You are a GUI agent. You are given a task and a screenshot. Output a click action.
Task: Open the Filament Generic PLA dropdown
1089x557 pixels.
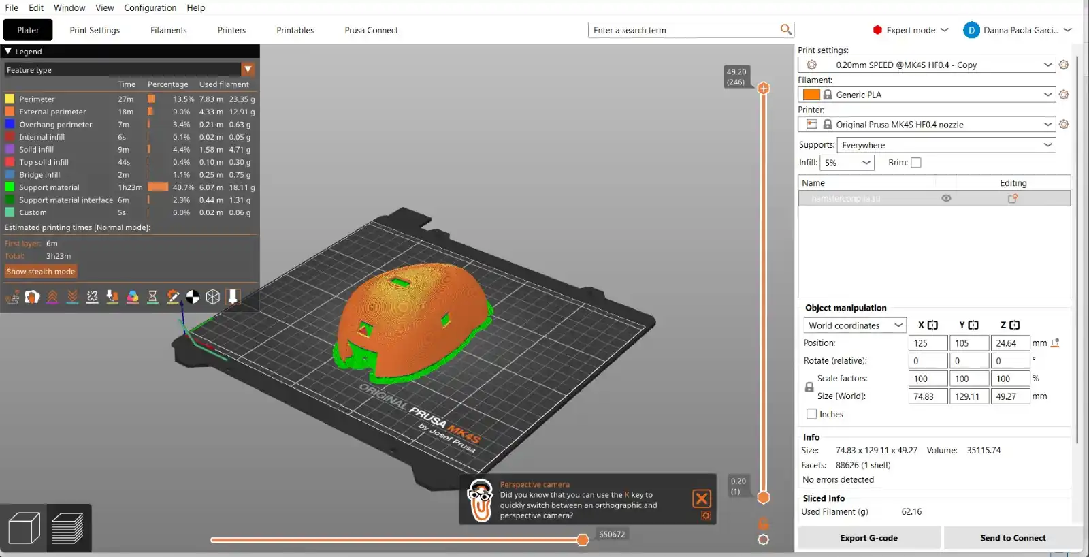point(927,95)
